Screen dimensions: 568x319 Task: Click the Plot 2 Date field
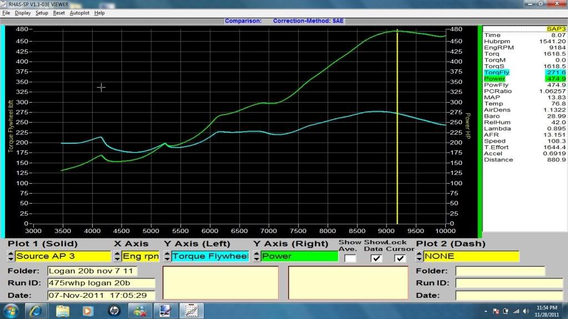coord(509,295)
